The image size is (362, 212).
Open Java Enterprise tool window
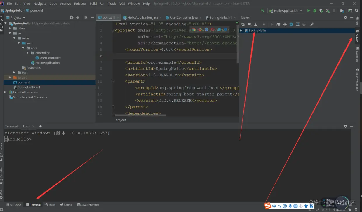click(88, 205)
